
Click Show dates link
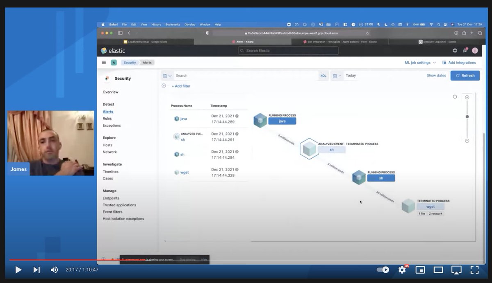[436, 76]
